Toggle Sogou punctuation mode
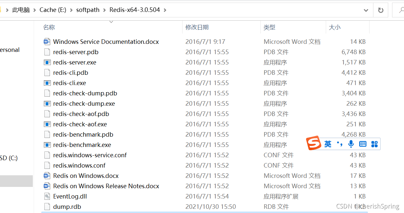This screenshot has height=213, width=404. (x=340, y=144)
